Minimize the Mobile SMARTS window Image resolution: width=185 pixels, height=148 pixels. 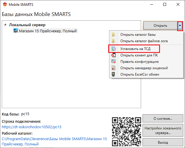[152, 4]
